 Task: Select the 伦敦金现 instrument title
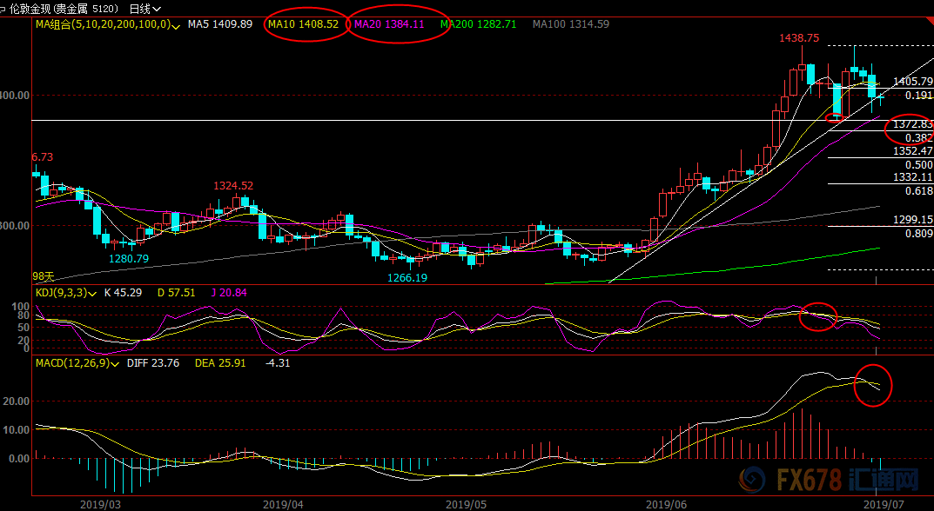click(x=30, y=9)
